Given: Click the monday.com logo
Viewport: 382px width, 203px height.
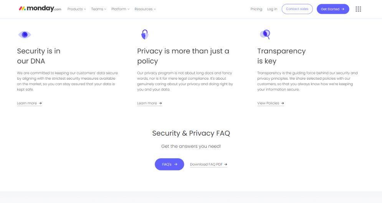Looking at the screenshot, I should coord(40,9).
